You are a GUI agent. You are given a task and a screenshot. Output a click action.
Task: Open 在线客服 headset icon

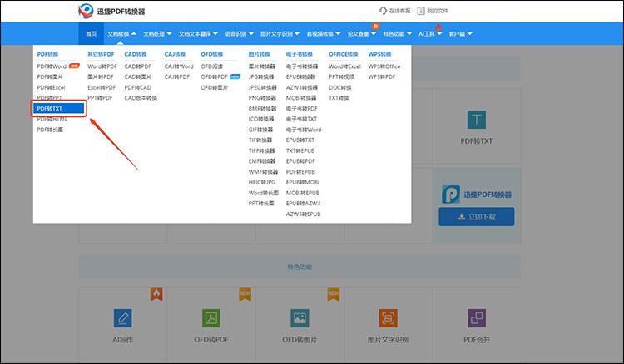click(x=383, y=11)
